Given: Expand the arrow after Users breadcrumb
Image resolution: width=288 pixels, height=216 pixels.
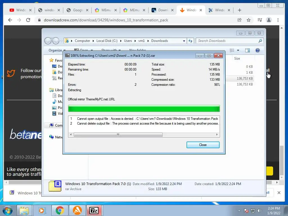Looking at the screenshot, I should (x=135, y=41).
